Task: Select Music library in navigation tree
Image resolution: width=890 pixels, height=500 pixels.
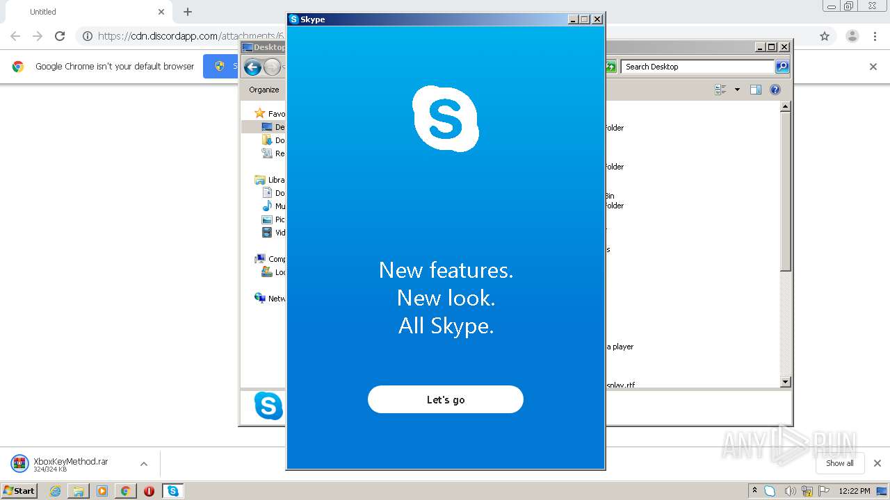Action: tap(273, 206)
